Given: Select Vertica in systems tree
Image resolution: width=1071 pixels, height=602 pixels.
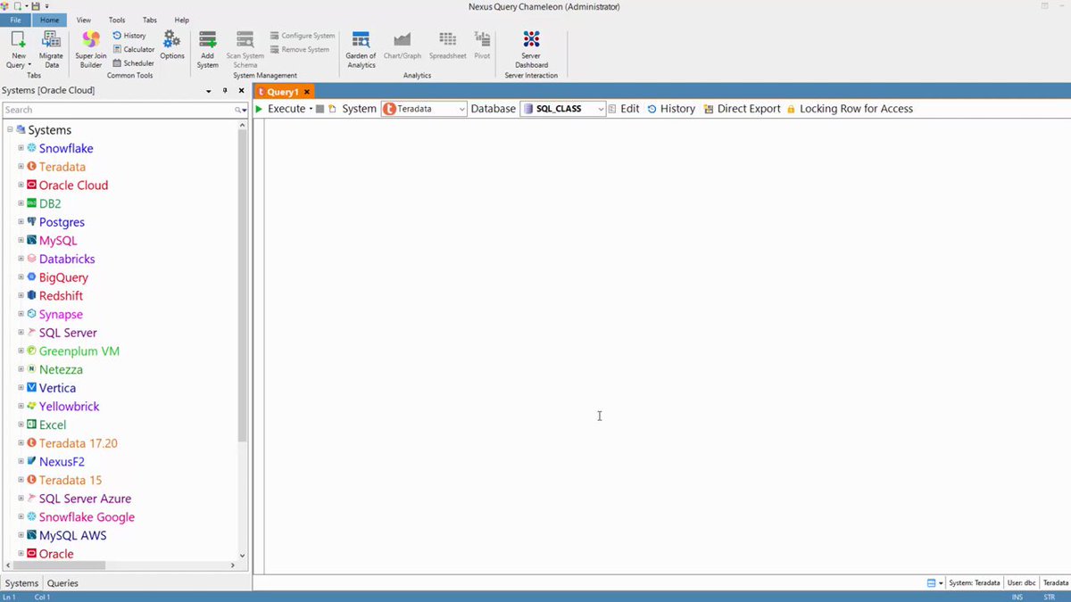Looking at the screenshot, I should click(57, 388).
